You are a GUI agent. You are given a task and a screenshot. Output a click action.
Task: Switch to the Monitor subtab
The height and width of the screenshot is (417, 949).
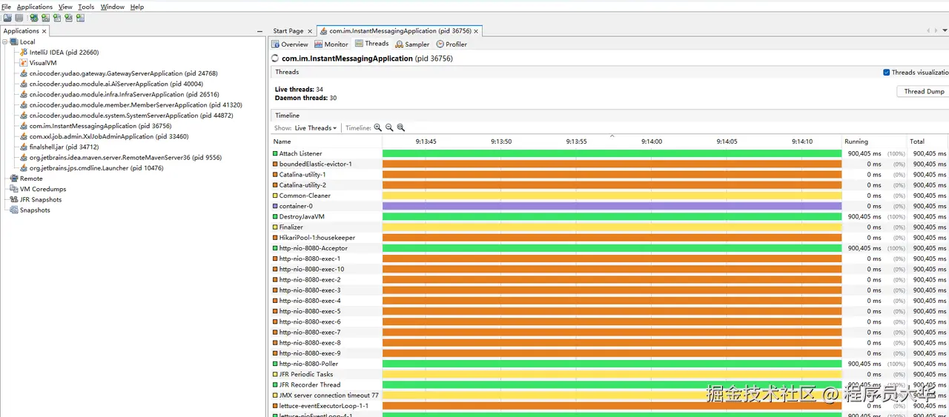click(331, 44)
